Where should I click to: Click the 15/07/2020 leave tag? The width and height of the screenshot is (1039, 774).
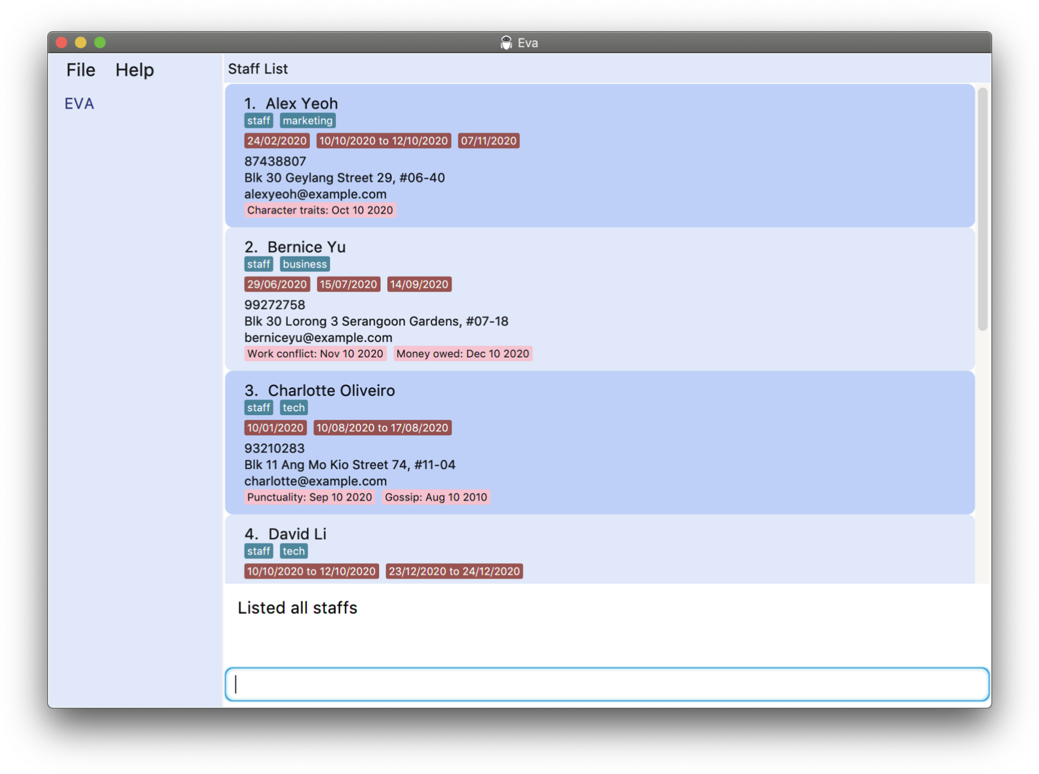(348, 284)
